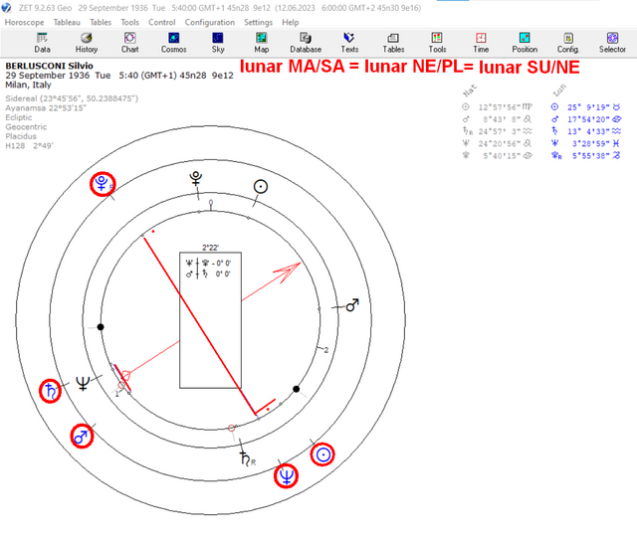Click the Ecliptic setting text
Screen dimensions: 637x541
point(18,117)
